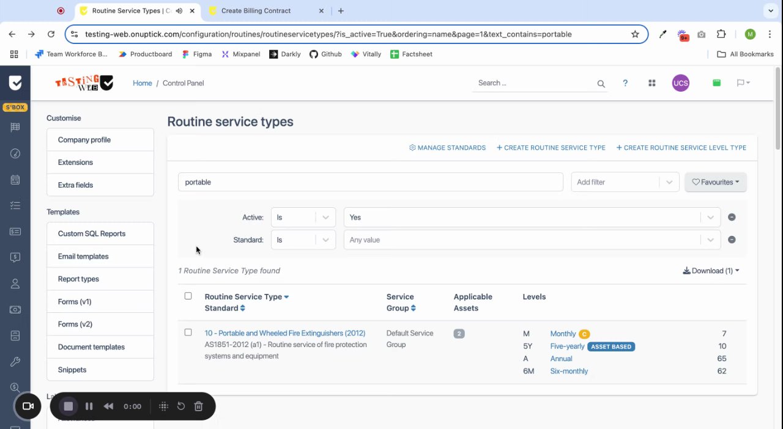The height and width of the screenshot is (429, 783).
Task: Open the dollar speech-bubble icon in the sidebar
Action: (15, 257)
